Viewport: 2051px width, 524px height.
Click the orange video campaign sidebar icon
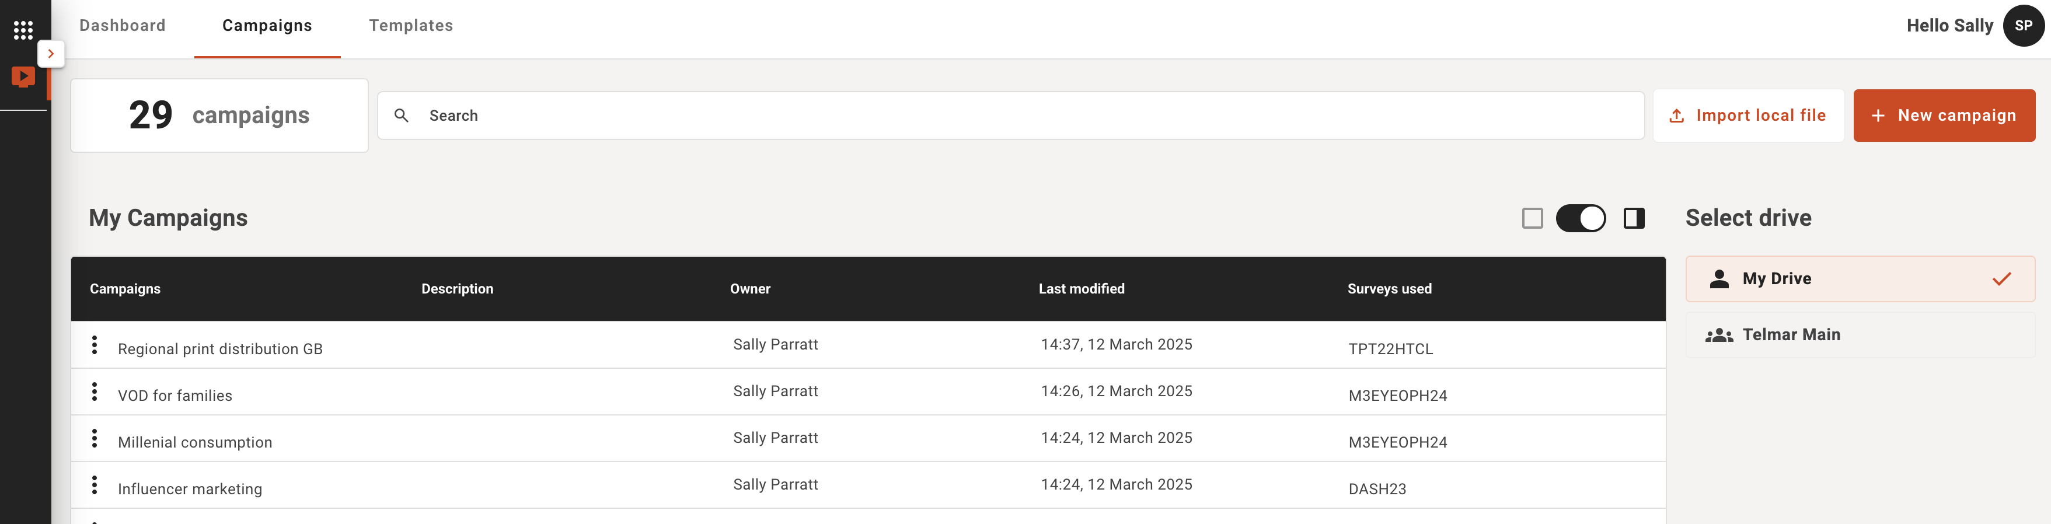[x=23, y=76]
